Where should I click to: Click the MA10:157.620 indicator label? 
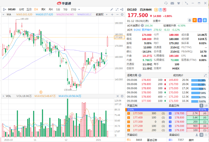coord(44,14)
